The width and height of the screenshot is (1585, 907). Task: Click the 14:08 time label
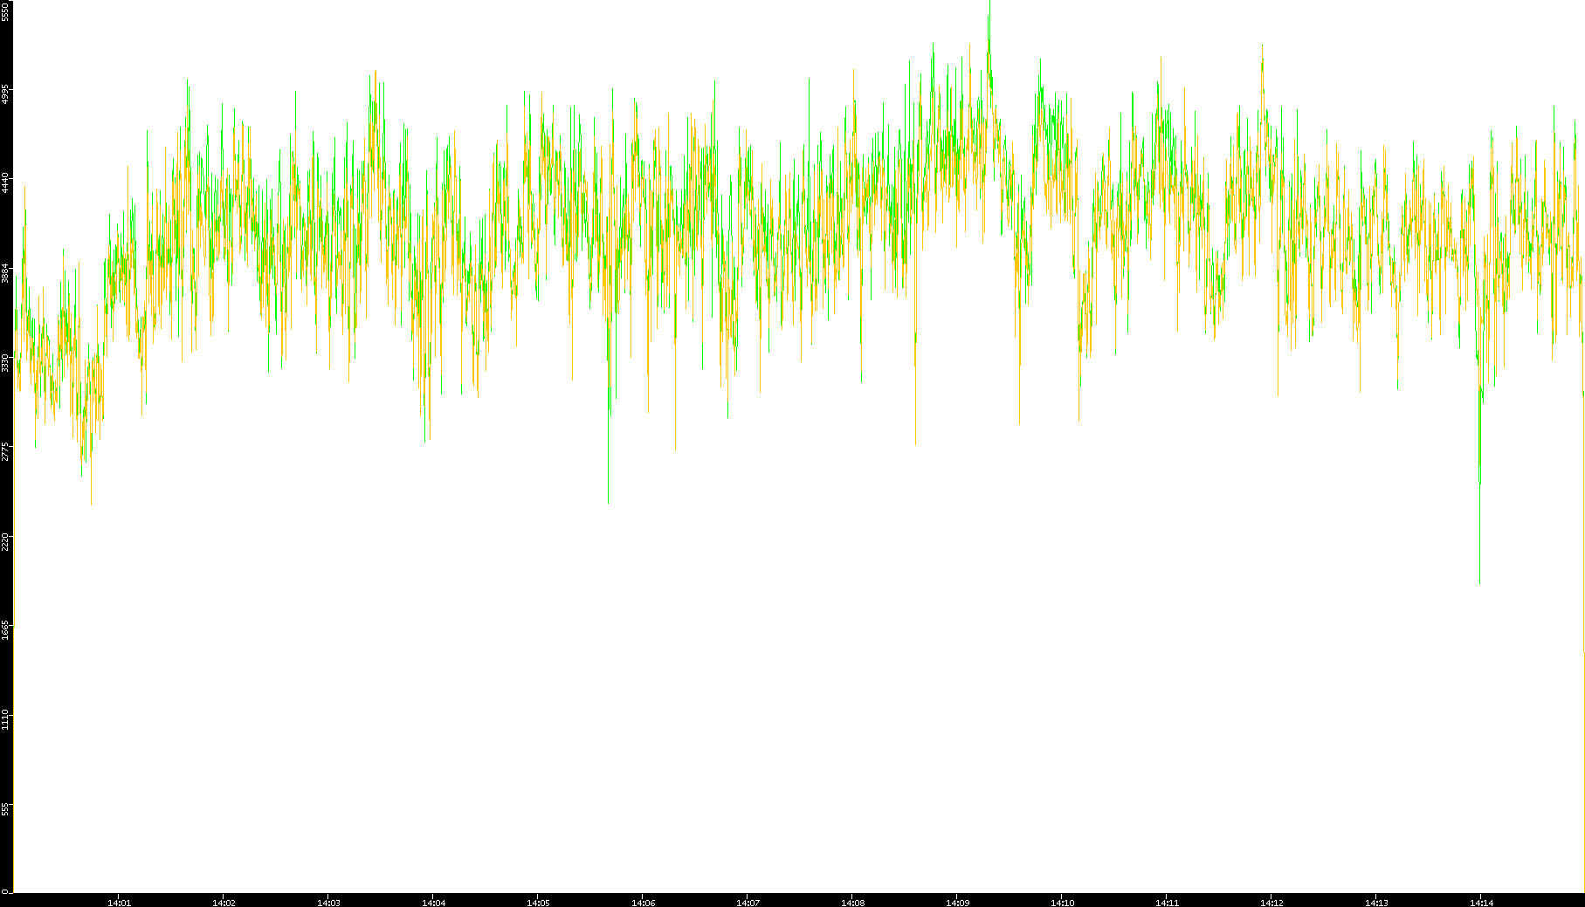(852, 903)
